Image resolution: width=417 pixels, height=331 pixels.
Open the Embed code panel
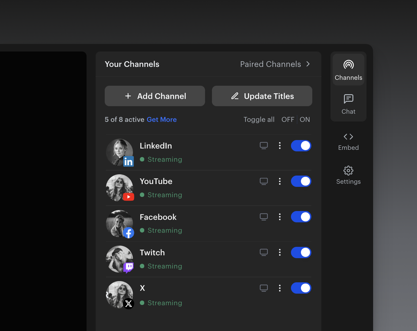tap(348, 141)
